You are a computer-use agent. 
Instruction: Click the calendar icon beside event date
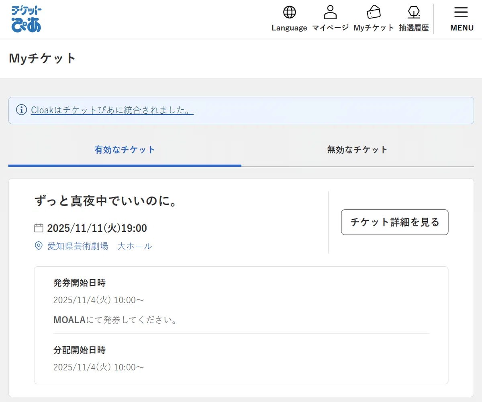pyautogui.click(x=39, y=229)
